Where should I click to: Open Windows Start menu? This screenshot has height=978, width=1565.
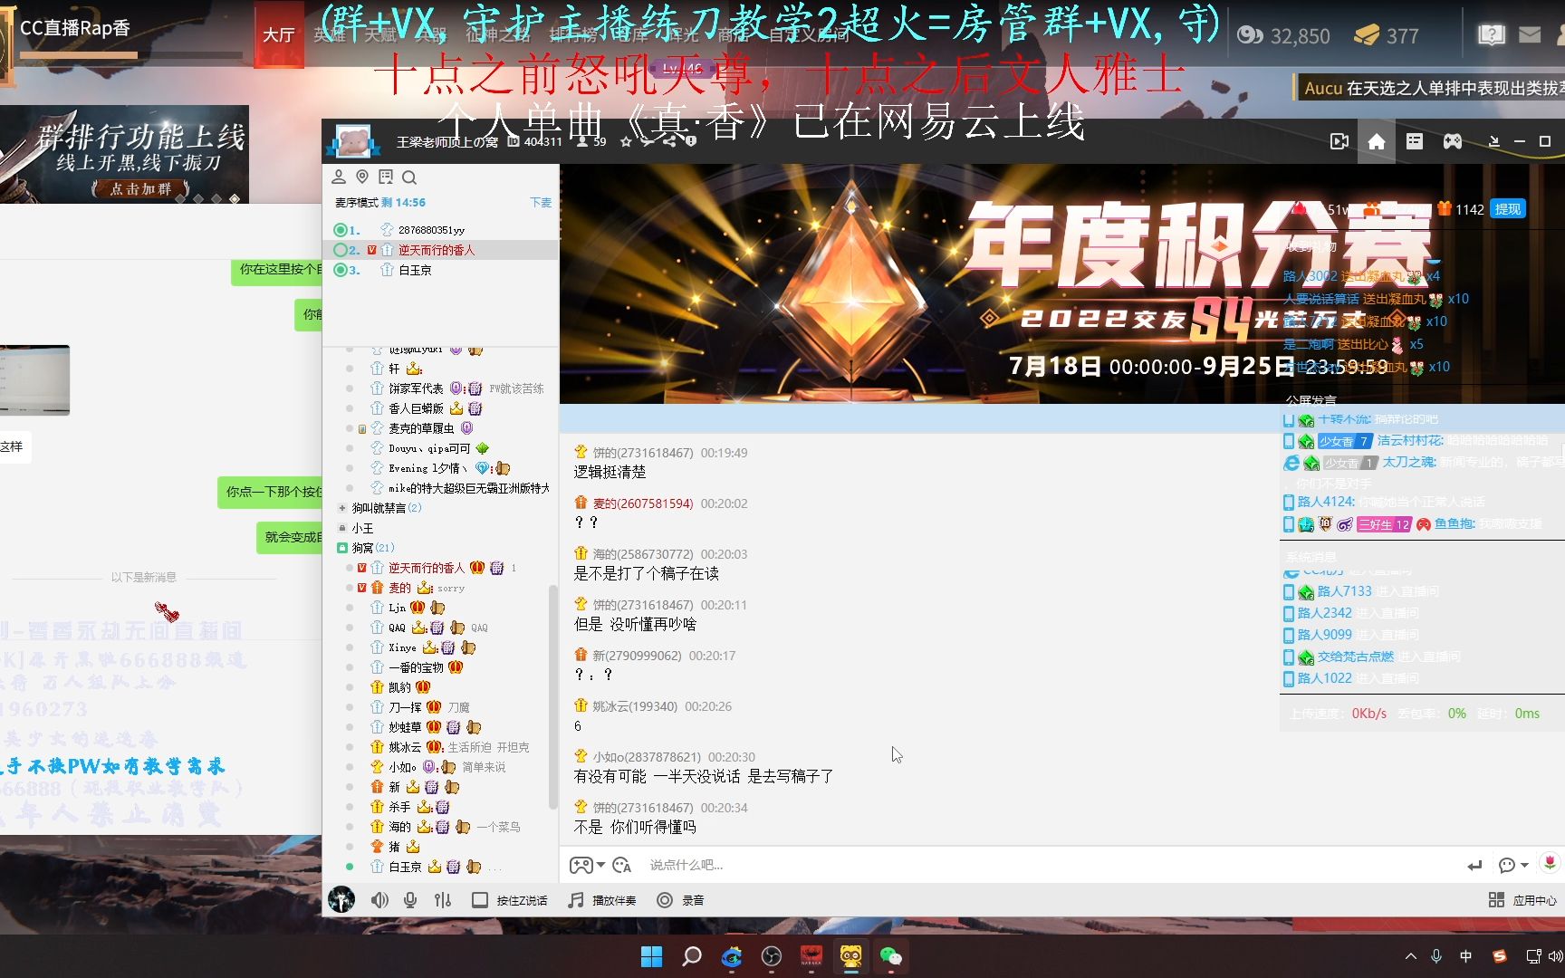click(x=651, y=956)
